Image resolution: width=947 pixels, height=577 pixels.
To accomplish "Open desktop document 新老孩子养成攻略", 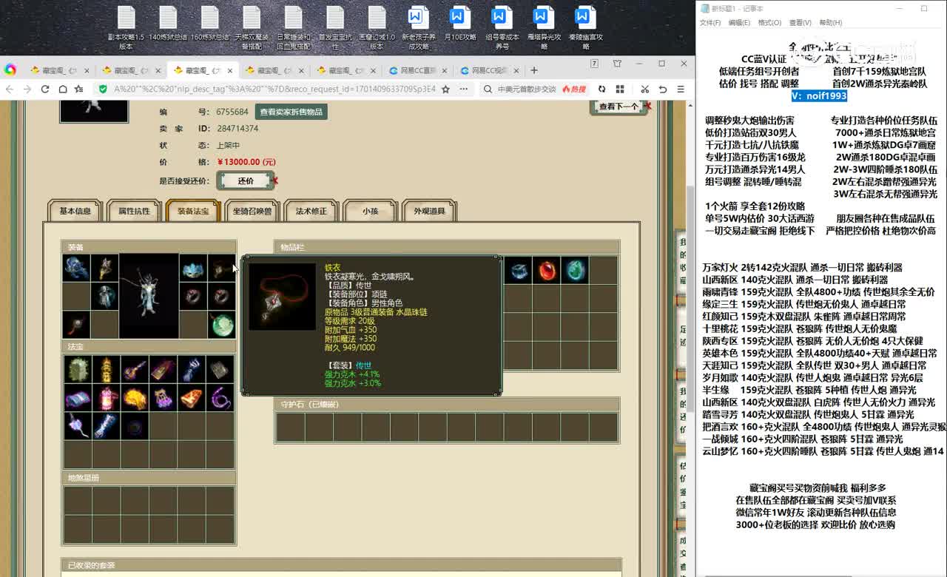I will click(x=418, y=28).
